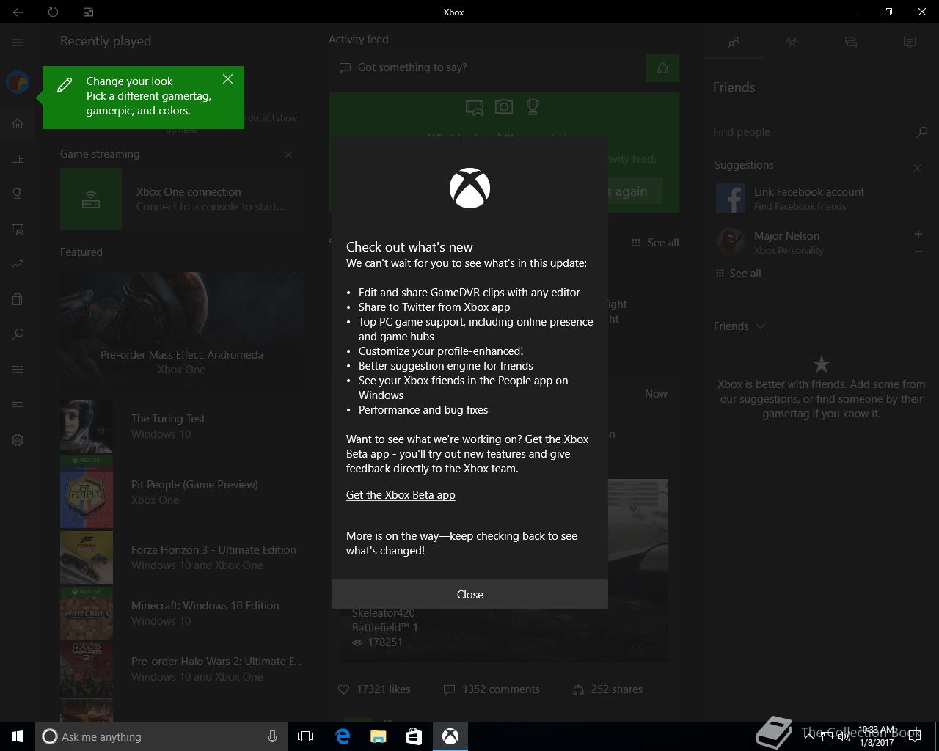
Task: Open the hamburger navigation menu
Action: [18, 43]
